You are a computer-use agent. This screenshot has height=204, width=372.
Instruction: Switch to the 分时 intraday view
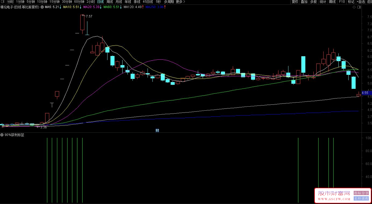tap(10, 2)
